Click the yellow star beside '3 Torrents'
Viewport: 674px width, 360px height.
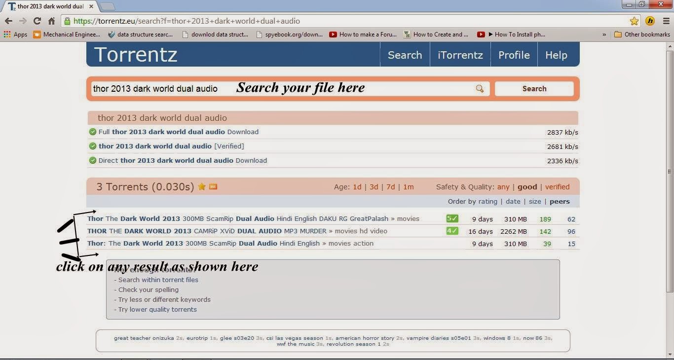tap(202, 186)
